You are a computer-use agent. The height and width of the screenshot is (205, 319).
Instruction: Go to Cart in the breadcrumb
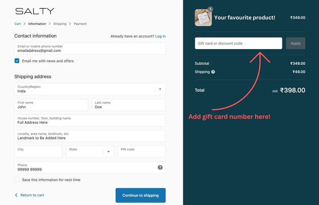[x=18, y=24]
